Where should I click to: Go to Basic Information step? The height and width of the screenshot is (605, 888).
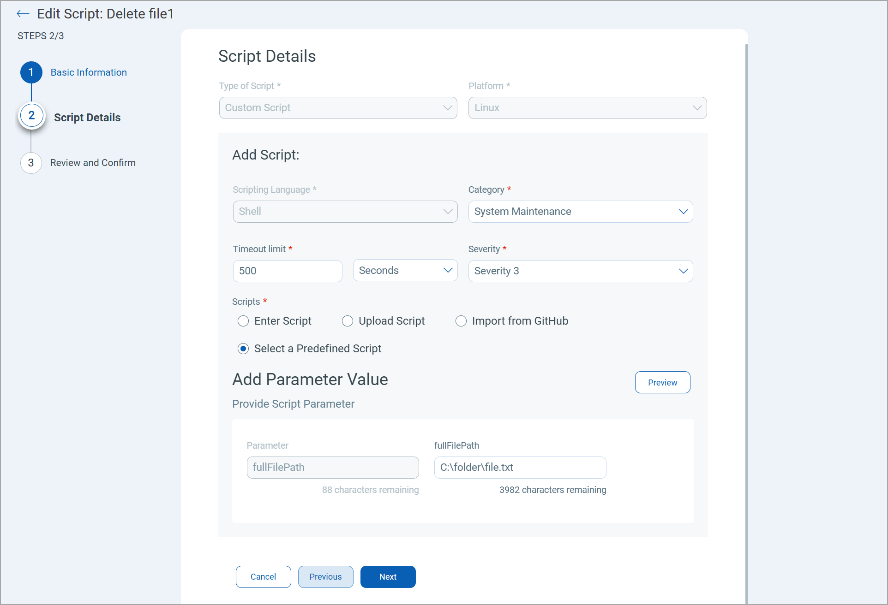pos(89,72)
